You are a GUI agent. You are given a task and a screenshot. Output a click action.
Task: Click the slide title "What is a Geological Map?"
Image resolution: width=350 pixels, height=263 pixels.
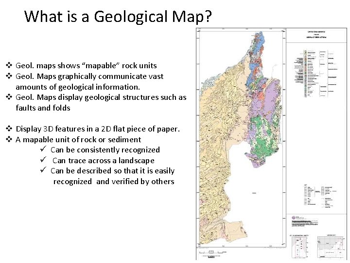118,17
